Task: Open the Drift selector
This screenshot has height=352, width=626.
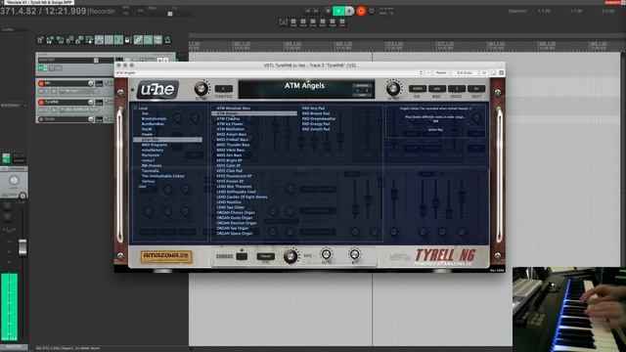Action: tap(476, 89)
